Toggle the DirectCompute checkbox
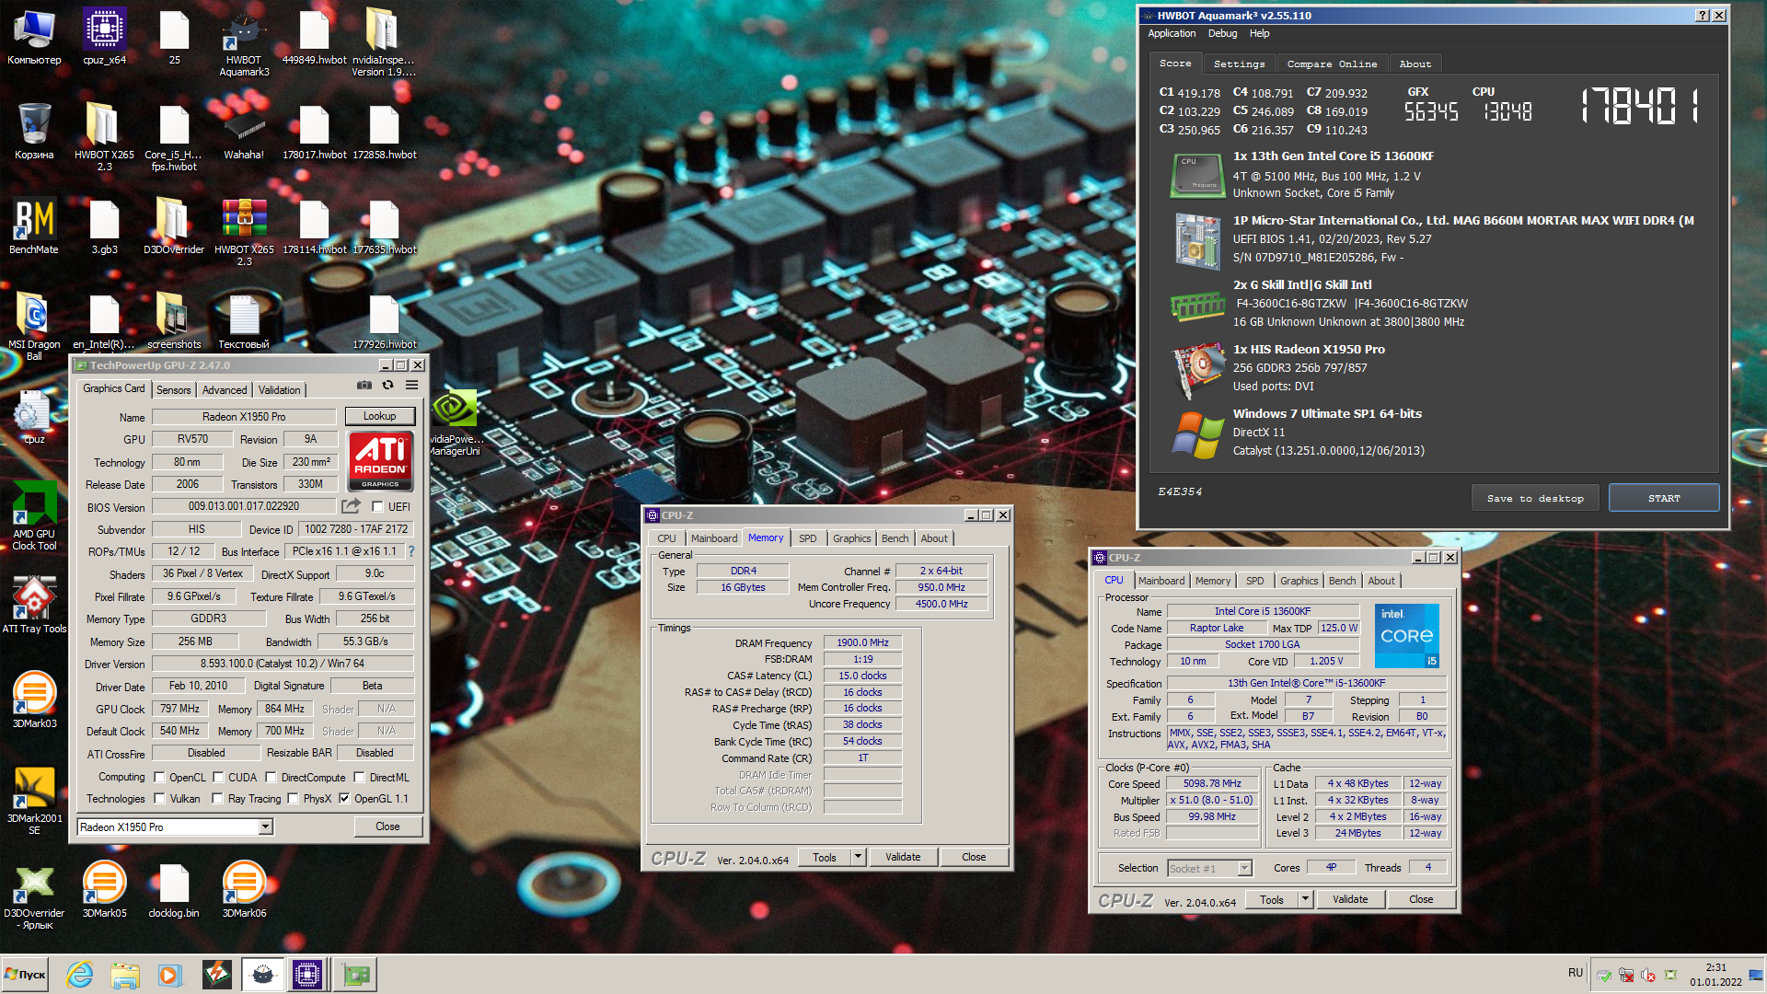Image resolution: width=1767 pixels, height=994 pixels. (x=271, y=777)
